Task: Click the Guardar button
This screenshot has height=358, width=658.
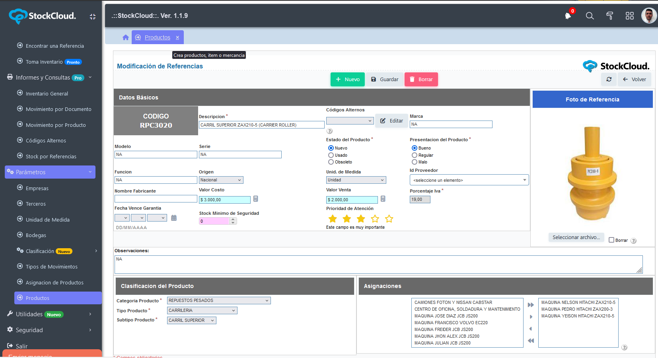Action: (x=385, y=80)
